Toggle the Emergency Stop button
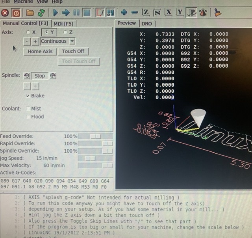This screenshot has height=238, width=252. tap(5, 13)
